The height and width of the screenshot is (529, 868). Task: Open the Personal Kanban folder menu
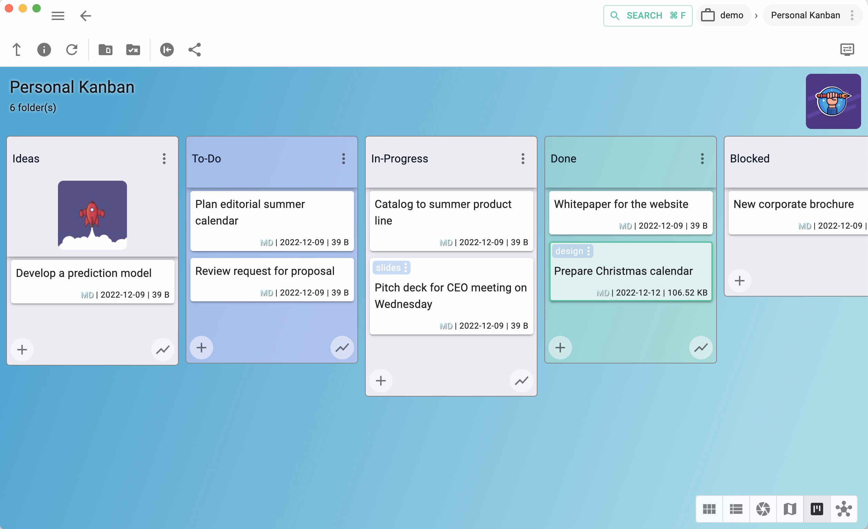pyautogui.click(x=852, y=15)
